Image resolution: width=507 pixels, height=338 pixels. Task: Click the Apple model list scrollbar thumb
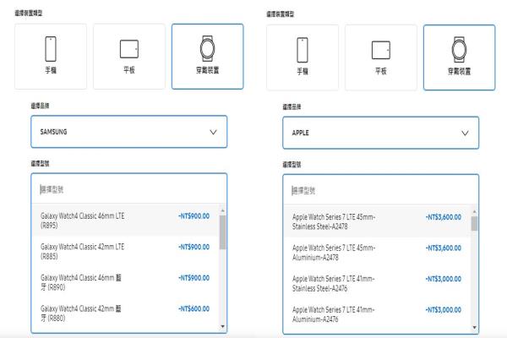pos(474,223)
